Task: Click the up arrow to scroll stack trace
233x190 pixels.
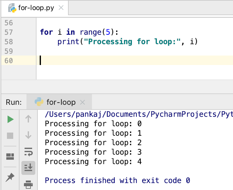Action: pyautogui.click(x=28, y=119)
